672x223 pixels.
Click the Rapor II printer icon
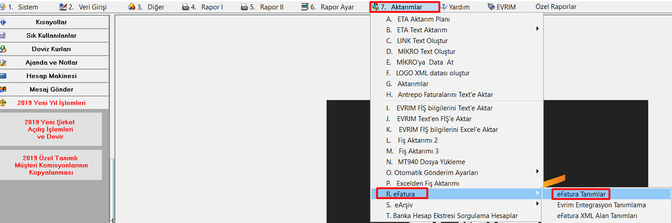pyautogui.click(x=244, y=7)
